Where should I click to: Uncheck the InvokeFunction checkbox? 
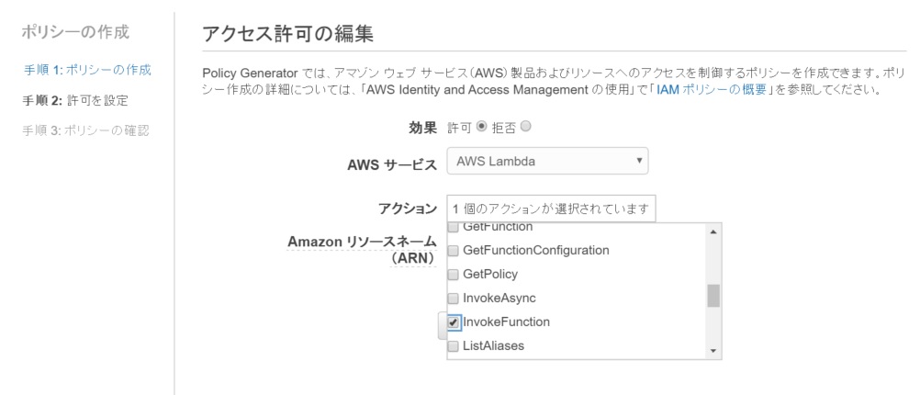click(x=453, y=322)
